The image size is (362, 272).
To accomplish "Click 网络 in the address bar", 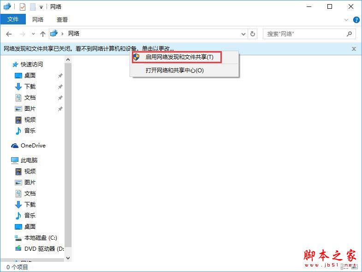I will 74,34.
